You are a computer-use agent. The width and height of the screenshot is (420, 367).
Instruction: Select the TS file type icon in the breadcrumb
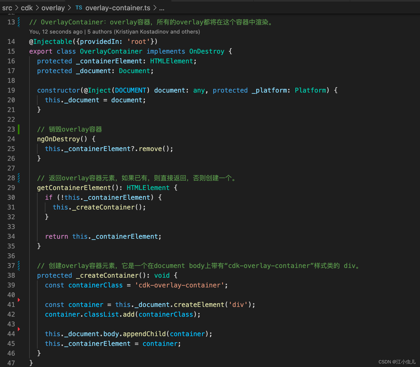tap(79, 8)
